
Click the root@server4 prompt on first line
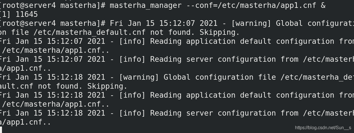[x=29, y=5]
